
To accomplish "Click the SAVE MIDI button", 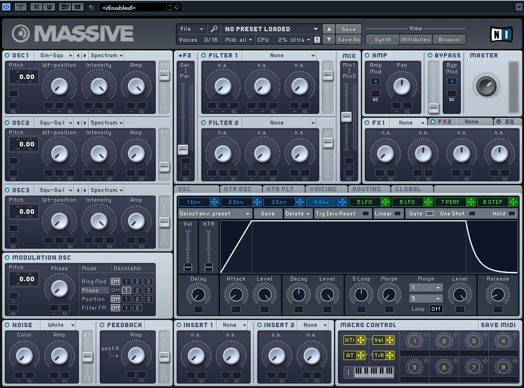I will (498, 325).
